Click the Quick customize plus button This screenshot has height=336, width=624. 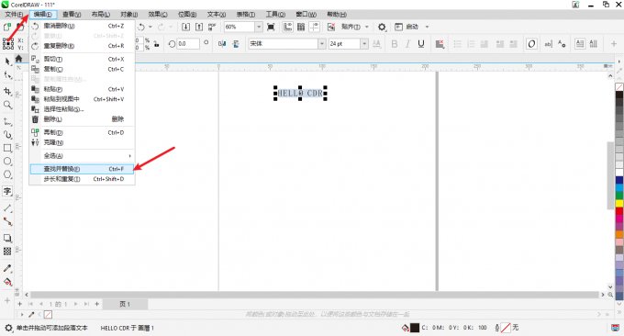pyautogui.click(x=614, y=43)
